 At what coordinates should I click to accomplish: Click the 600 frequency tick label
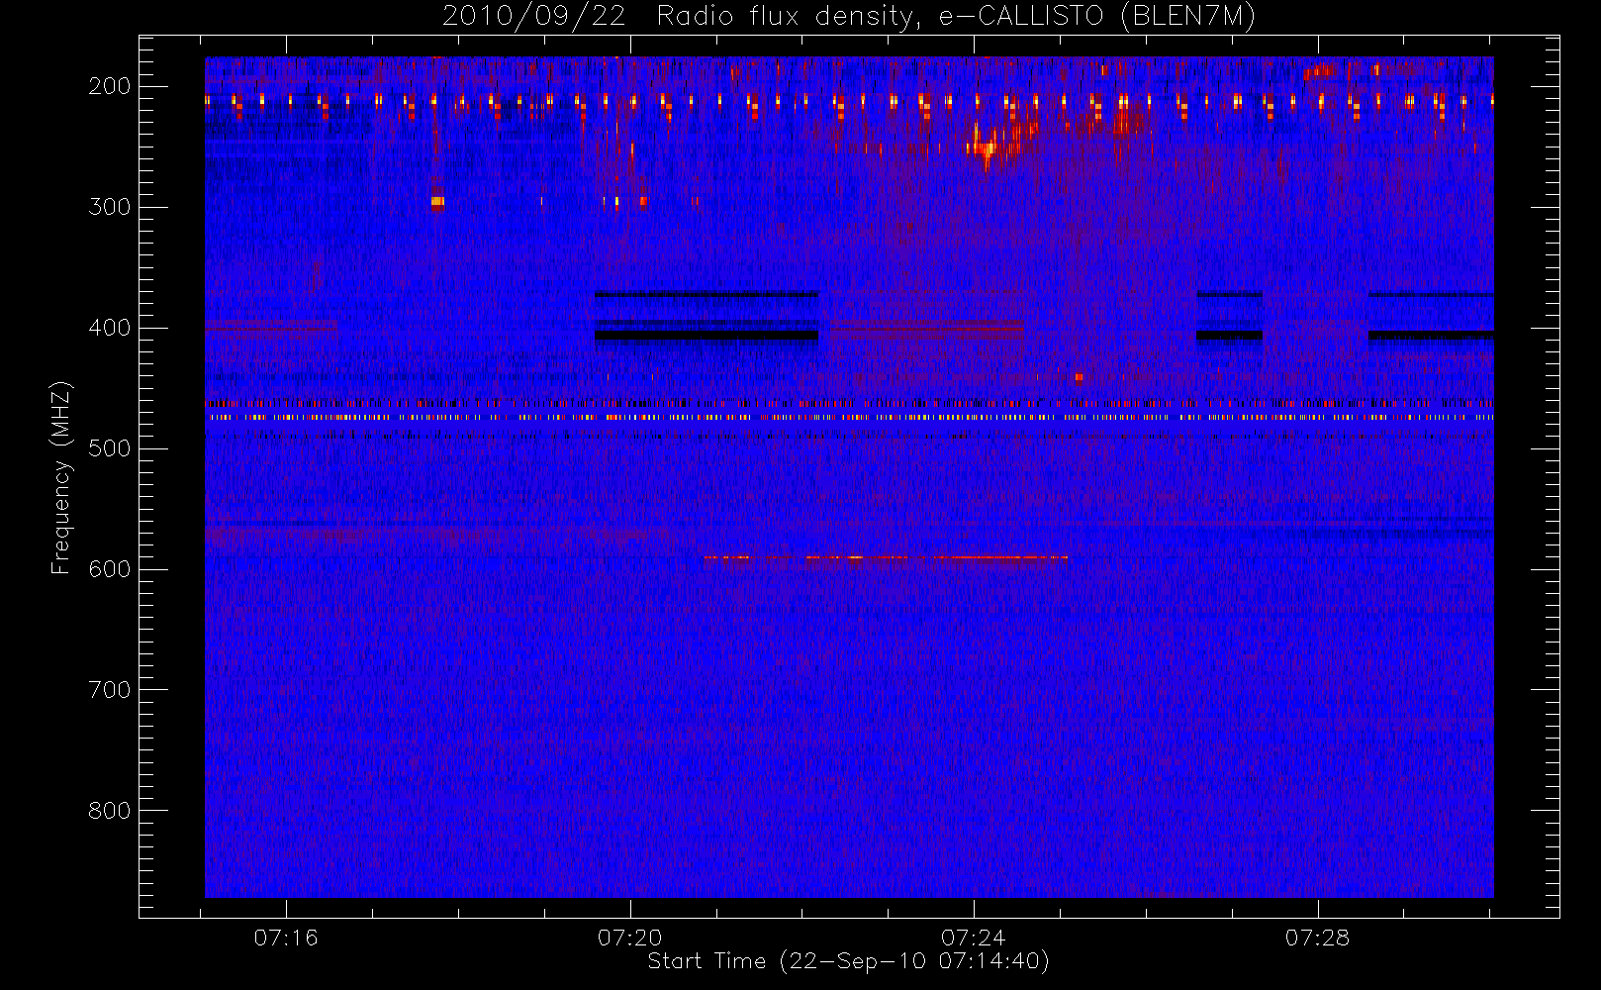(x=110, y=569)
